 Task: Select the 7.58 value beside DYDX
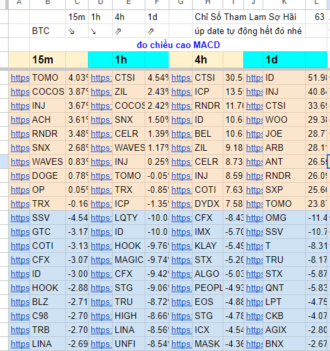(x=233, y=204)
